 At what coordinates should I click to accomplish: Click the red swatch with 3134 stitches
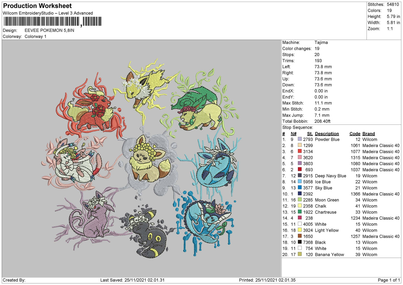[x=300, y=151]
